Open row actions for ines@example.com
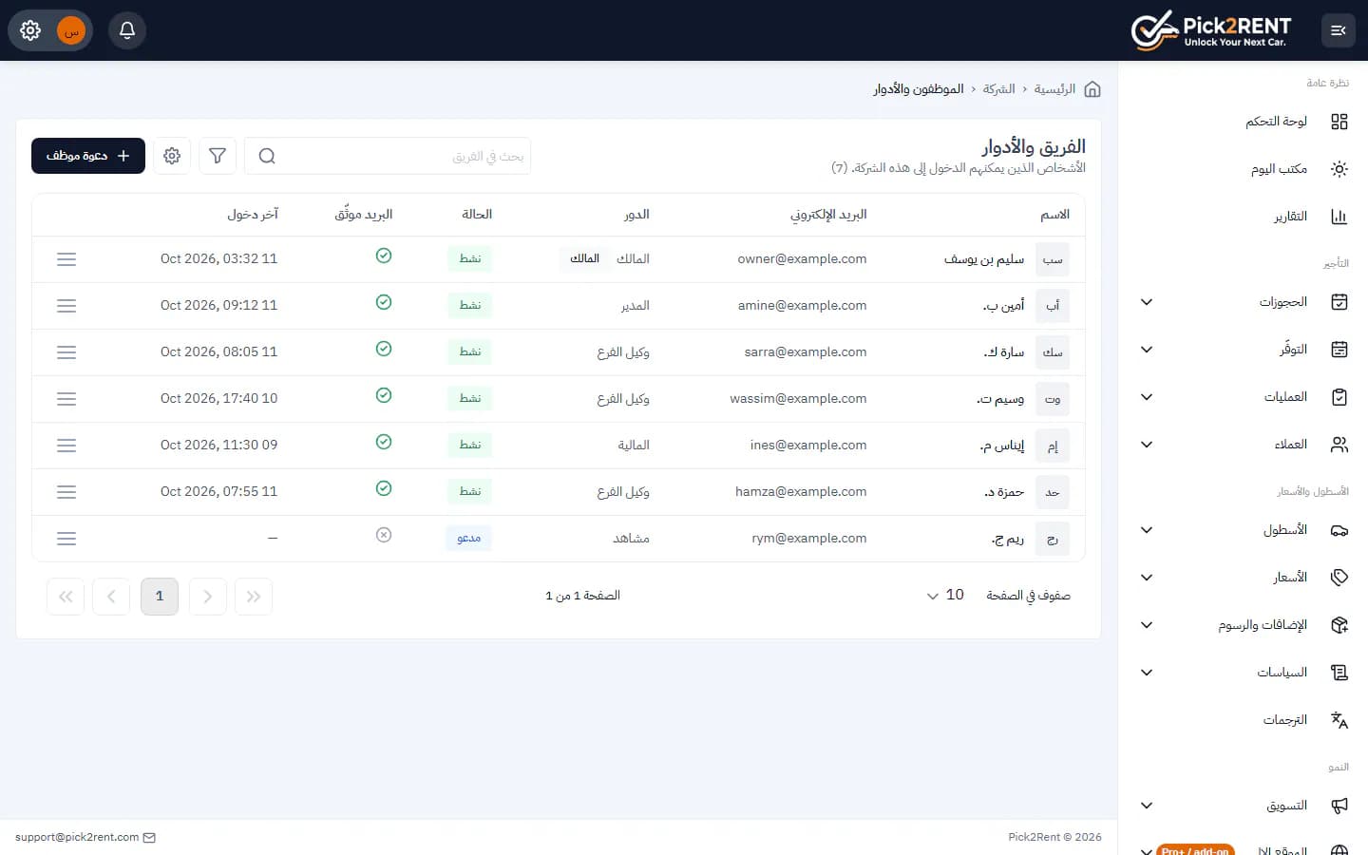 66,446
